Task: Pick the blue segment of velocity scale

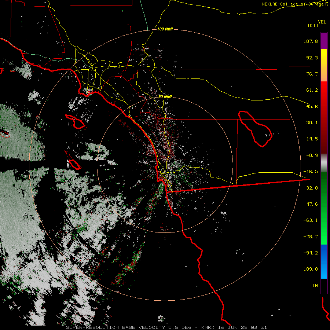Action: [324, 261]
